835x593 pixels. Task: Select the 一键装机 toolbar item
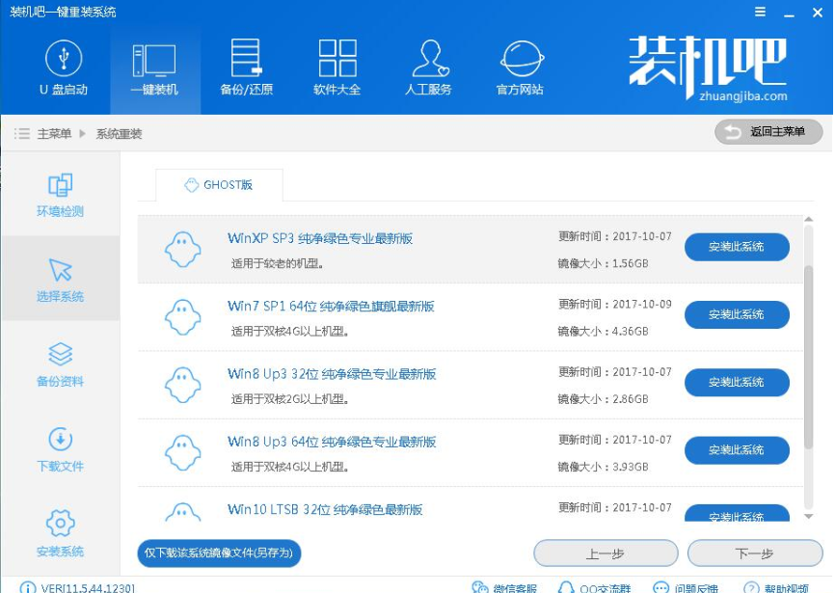[154, 68]
